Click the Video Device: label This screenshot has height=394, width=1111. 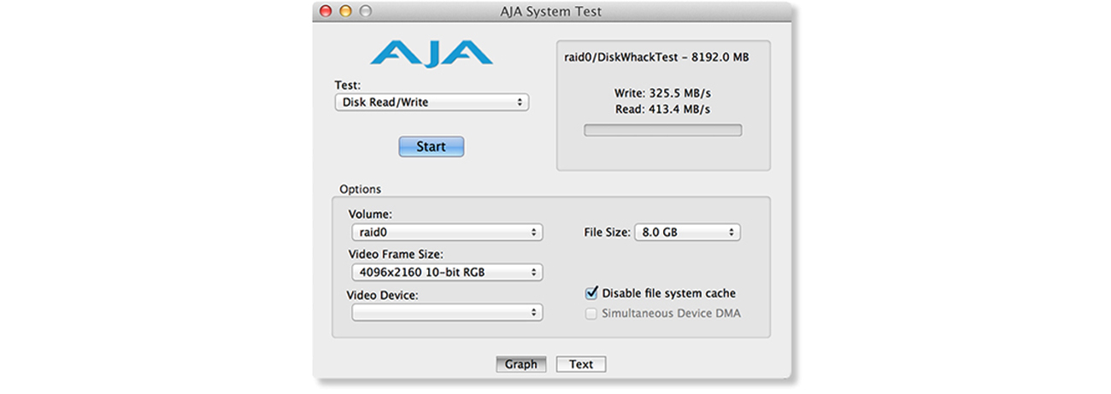tap(382, 295)
